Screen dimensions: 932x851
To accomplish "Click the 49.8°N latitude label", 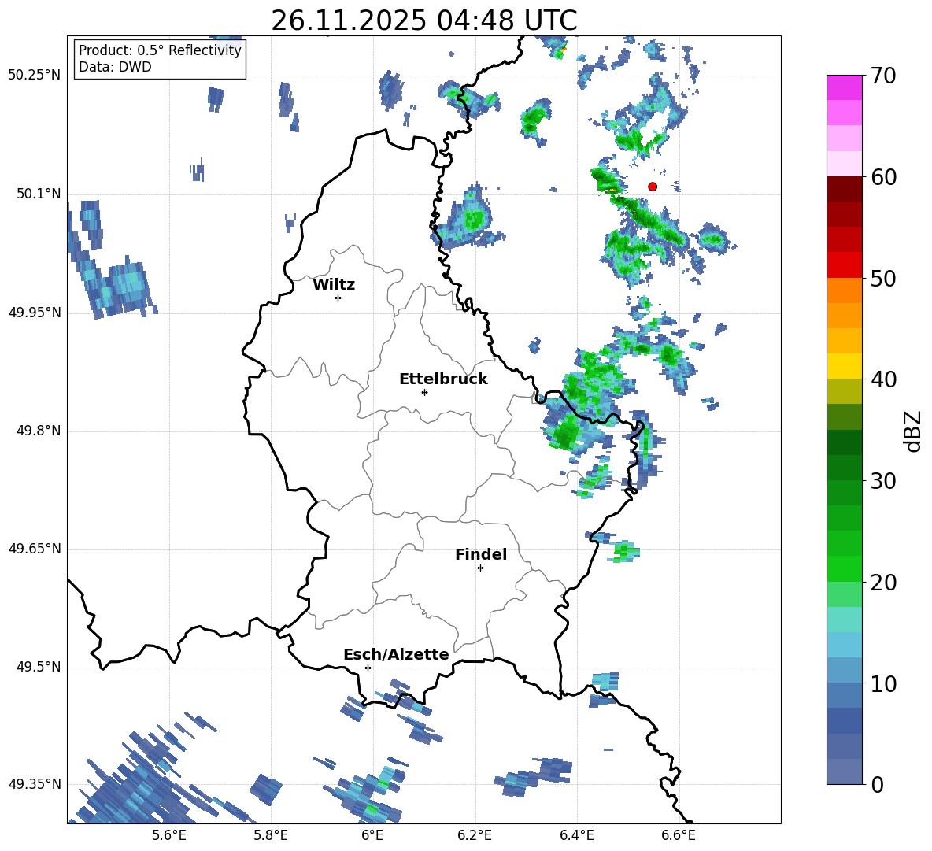I will tap(39, 431).
